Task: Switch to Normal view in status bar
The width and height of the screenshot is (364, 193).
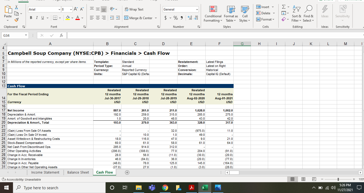Action: (293, 179)
